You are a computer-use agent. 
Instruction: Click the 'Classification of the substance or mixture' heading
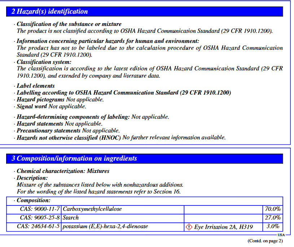69,24
